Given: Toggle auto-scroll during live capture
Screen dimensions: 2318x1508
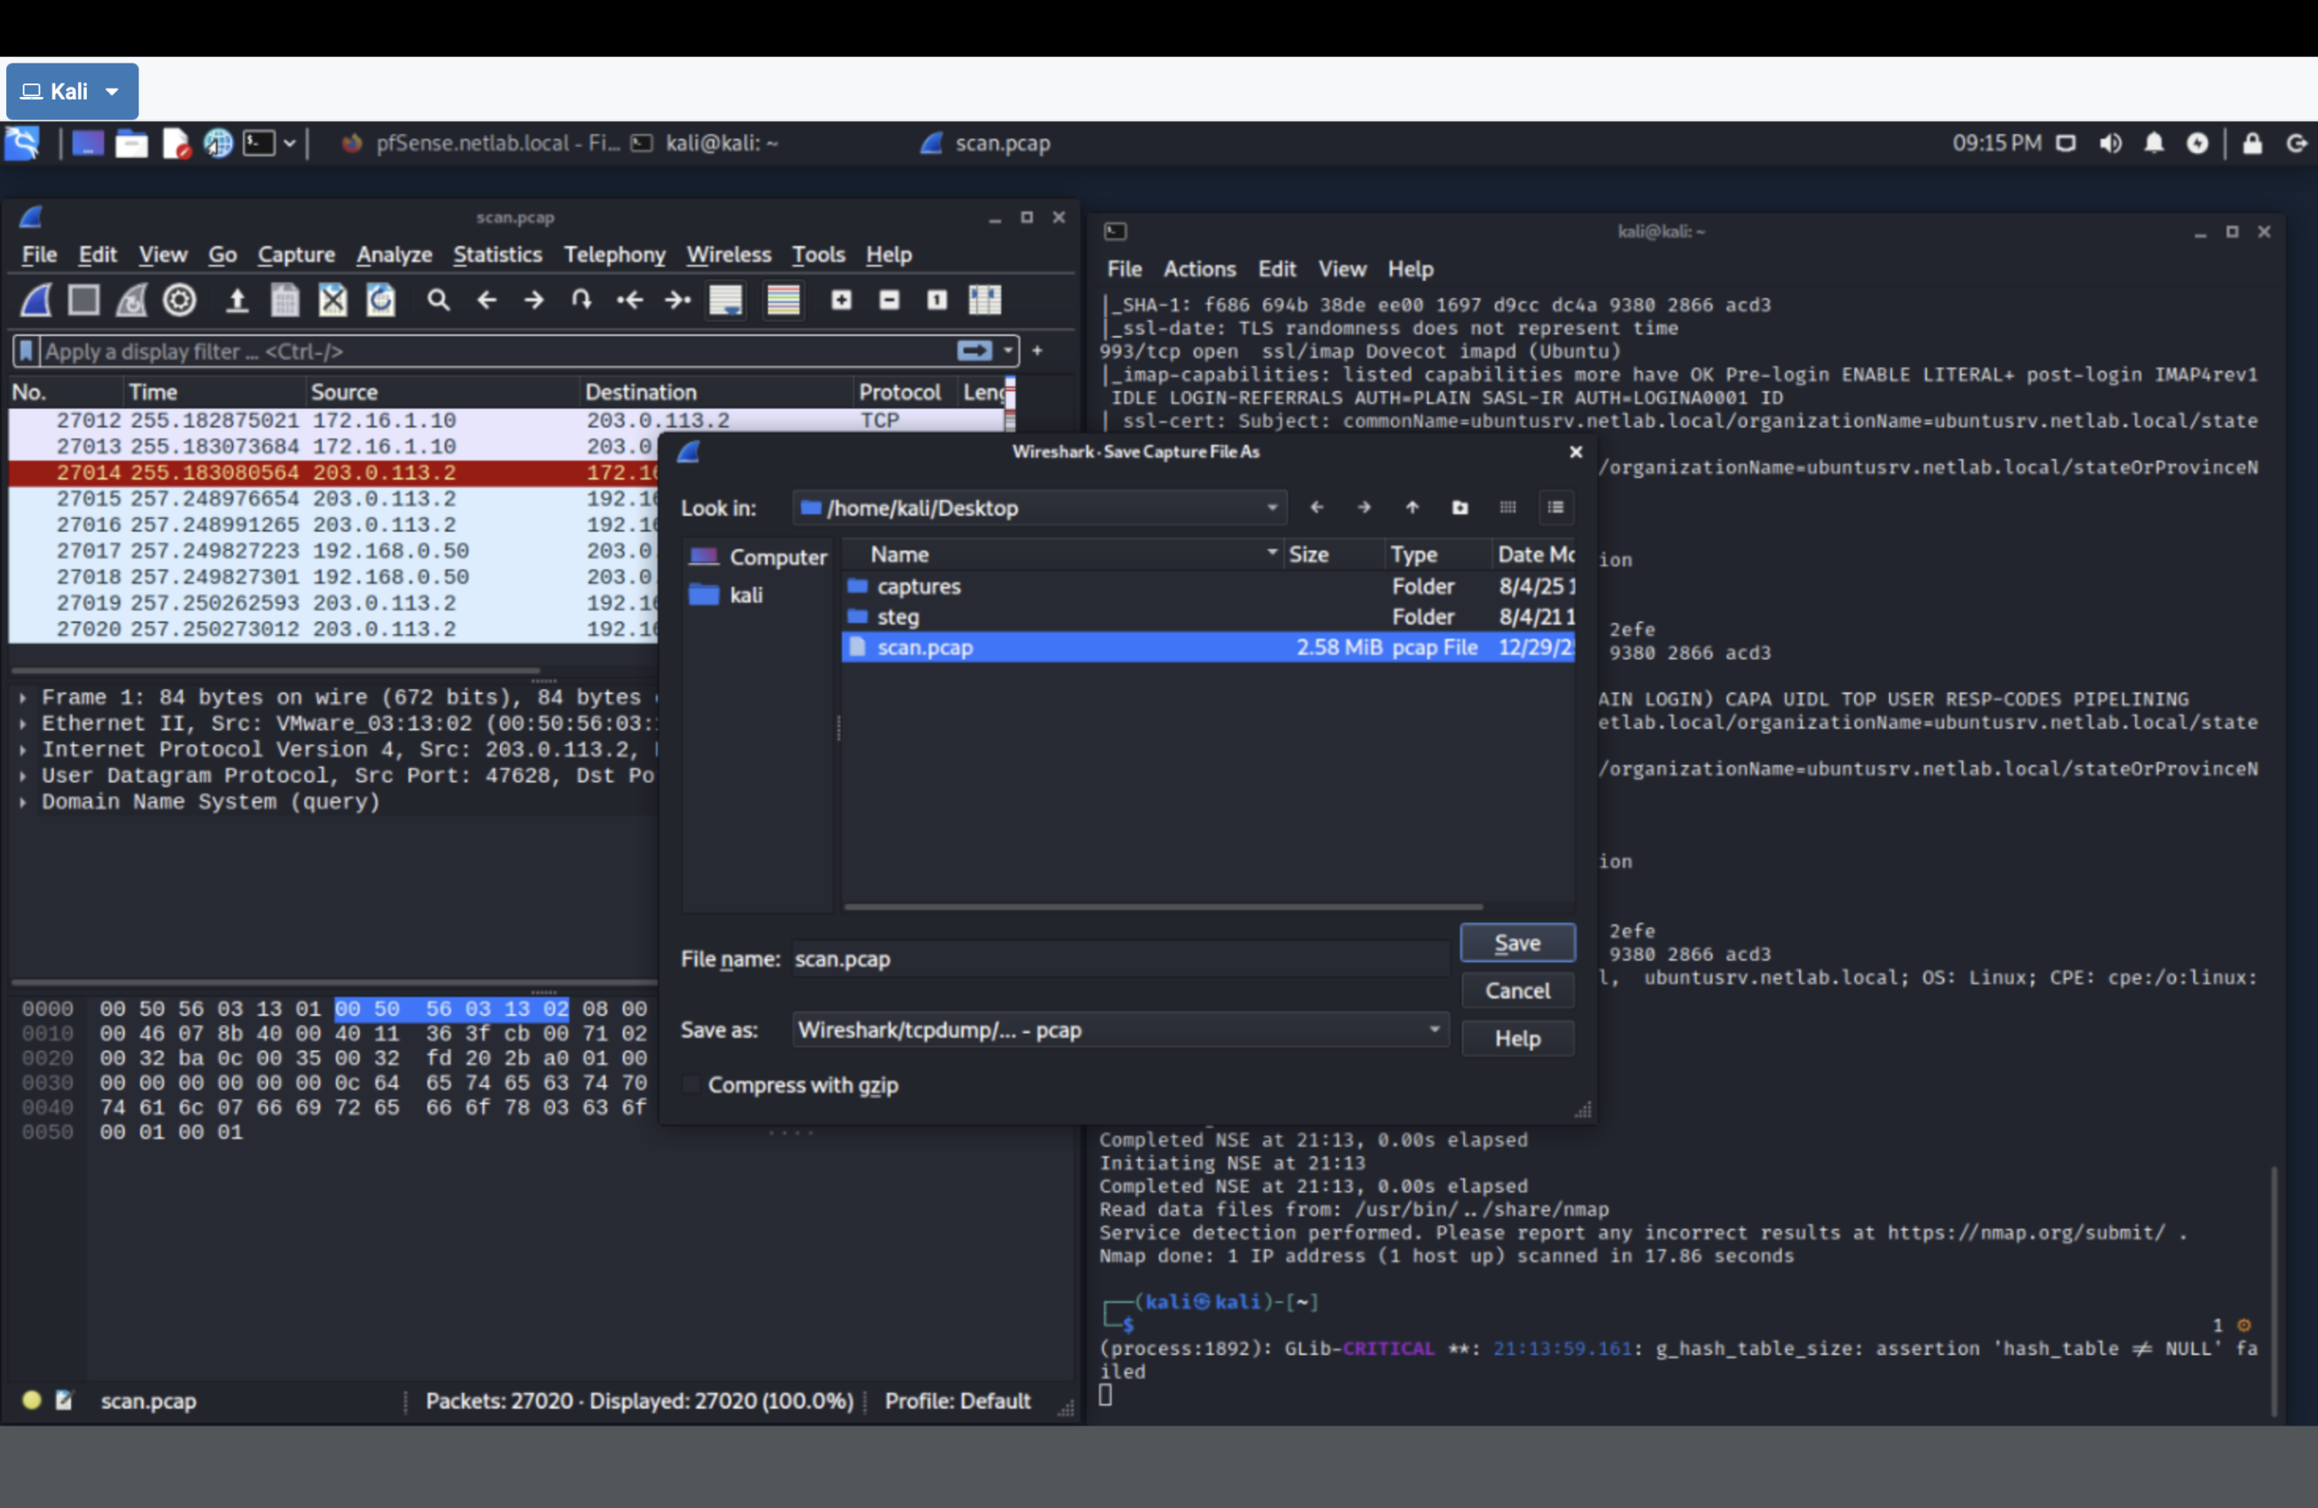Looking at the screenshot, I should click(x=726, y=300).
